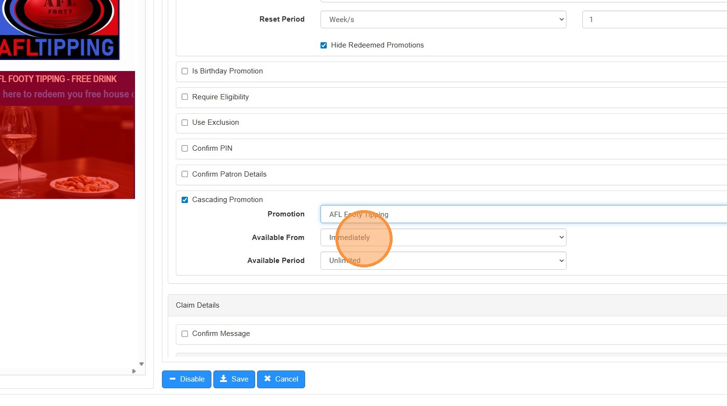Enable Confirm Message checkbox
The image size is (727, 406).
[x=185, y=334]
